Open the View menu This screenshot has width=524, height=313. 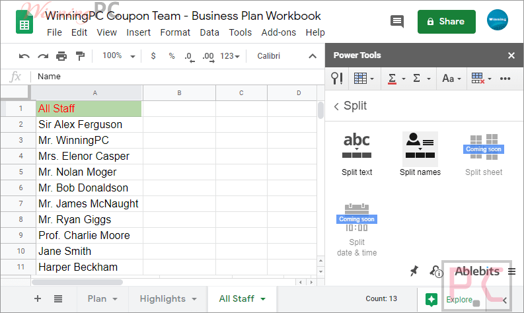pos(107,32)
